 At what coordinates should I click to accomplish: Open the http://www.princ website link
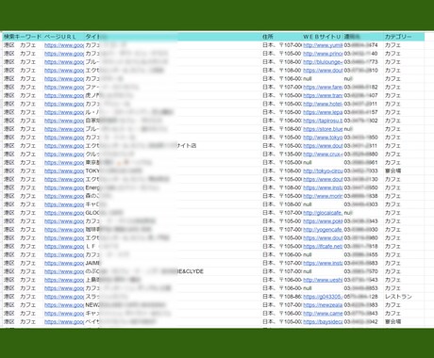(x=323, y=54)
